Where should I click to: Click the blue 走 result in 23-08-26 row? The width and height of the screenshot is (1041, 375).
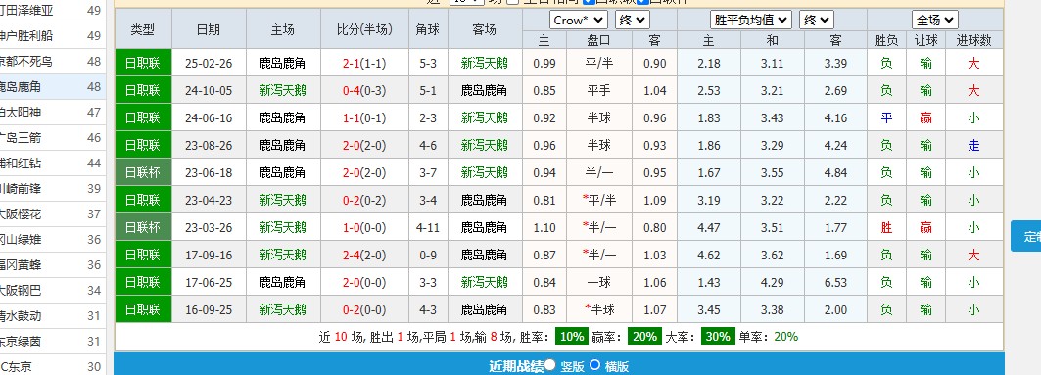(974, 145)
